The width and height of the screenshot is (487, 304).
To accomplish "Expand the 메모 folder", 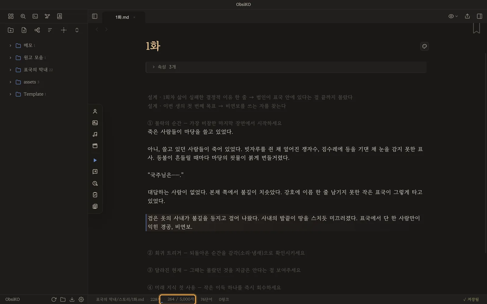I will 10,46.
